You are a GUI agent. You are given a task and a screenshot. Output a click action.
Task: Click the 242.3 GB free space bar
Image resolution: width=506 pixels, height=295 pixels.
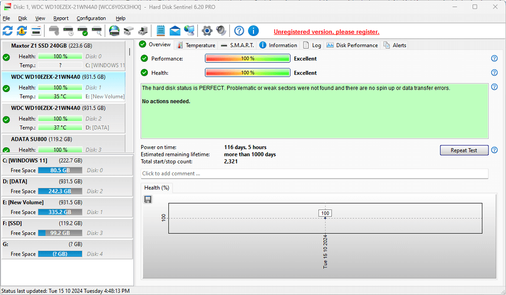point(60,191)
